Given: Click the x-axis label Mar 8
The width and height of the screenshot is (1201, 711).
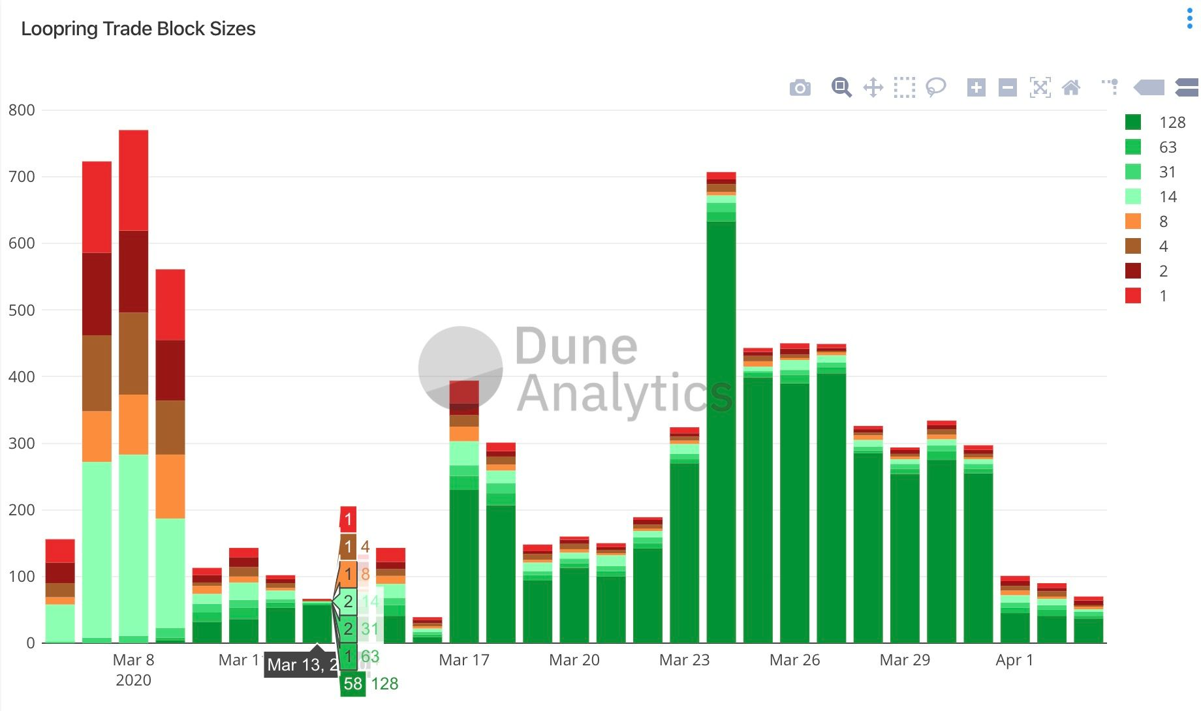Looking at the screenshot, I should (x=133, y=660).
